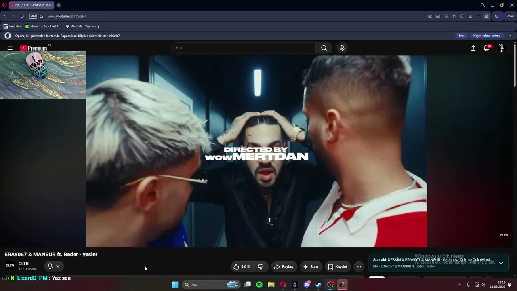Open the browser downloads icon
Viewport: 517px width, 291px height.
click(x=471, y=16)
